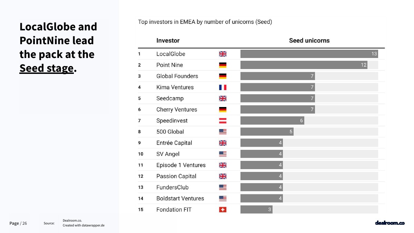The height and width of the screenshot is (233, 414).
Task: Click the dealroom.co logo
Action: pyautogui.click(x=390, y=223)
